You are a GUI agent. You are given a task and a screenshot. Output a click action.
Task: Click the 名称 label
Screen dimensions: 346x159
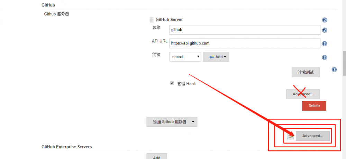click(x=156, y=28)
